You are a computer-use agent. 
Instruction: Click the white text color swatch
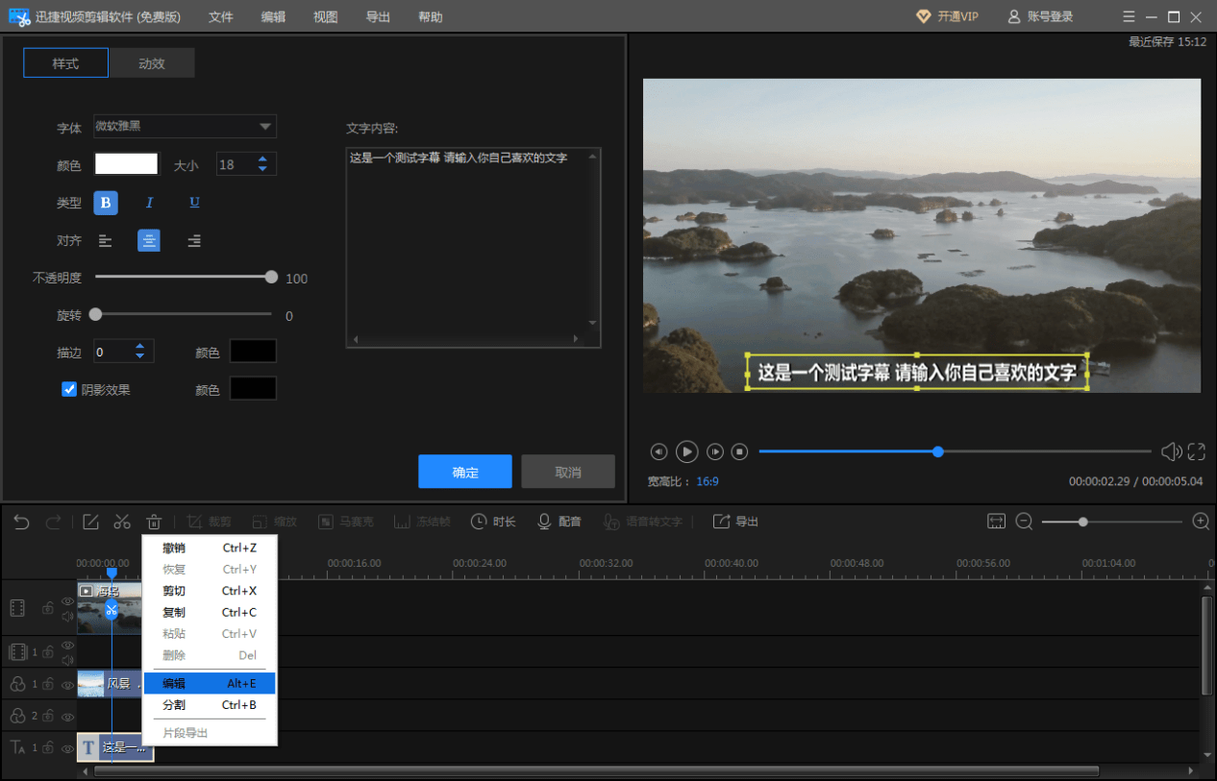coord(126,164)
